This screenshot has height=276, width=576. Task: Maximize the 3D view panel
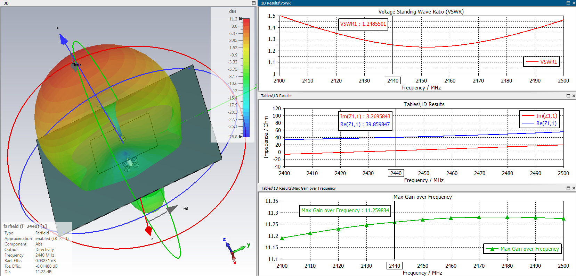[253, 3]
